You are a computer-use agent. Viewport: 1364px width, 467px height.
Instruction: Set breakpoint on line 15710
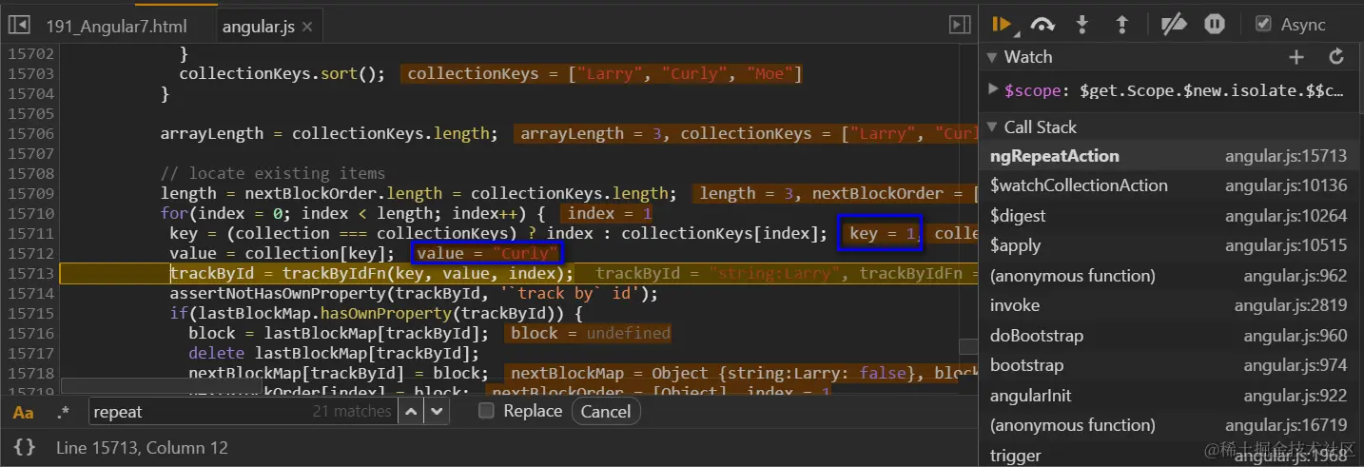point(29,213)
